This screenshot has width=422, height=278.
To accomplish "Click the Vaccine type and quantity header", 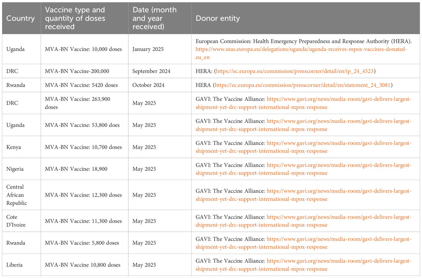I will [x=75, y=18].
